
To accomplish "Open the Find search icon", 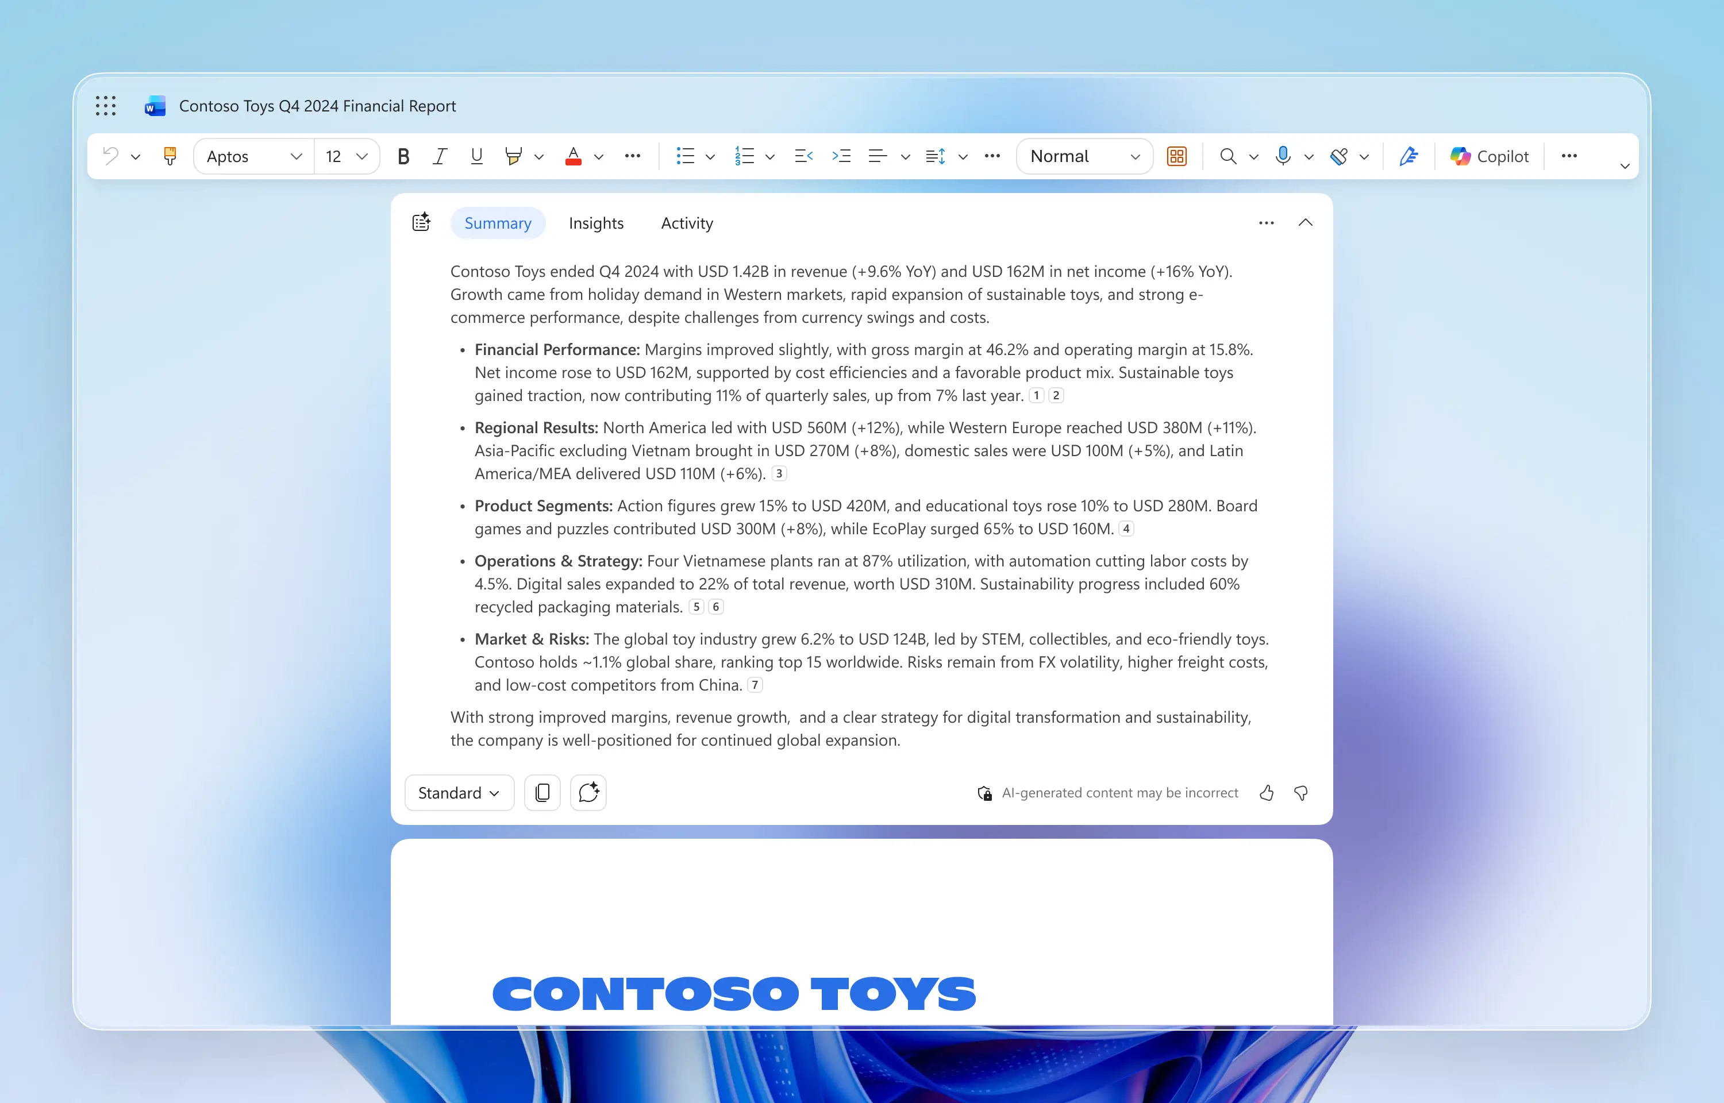I will click(x=1227, y=156).
